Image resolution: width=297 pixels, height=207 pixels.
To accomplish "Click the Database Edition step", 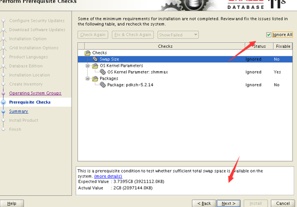I will [x=26, y=66].
